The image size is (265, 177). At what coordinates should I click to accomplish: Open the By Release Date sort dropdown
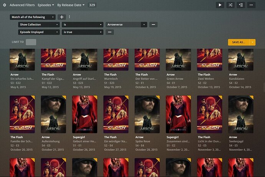tap(71, 5)
